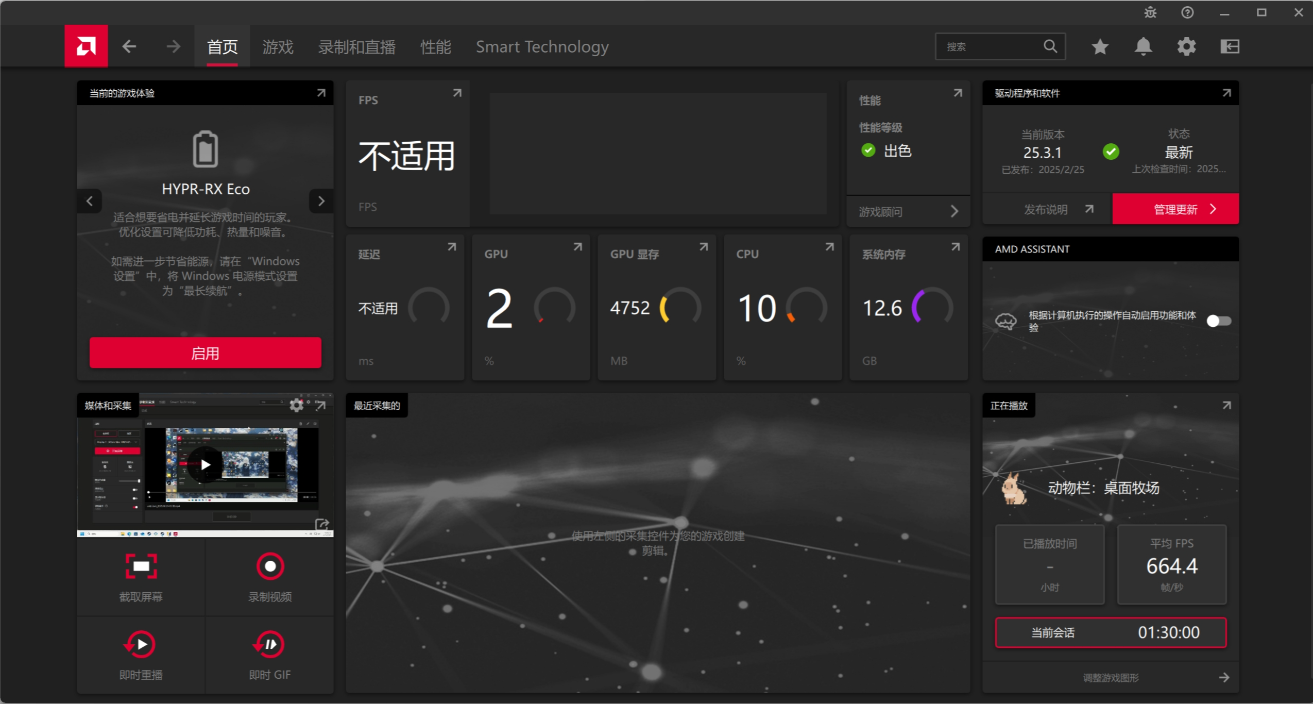This screenshot has width=1313, height=704.
Task: Switch to the 游戏 tab
Action: (x=278, y=47)
